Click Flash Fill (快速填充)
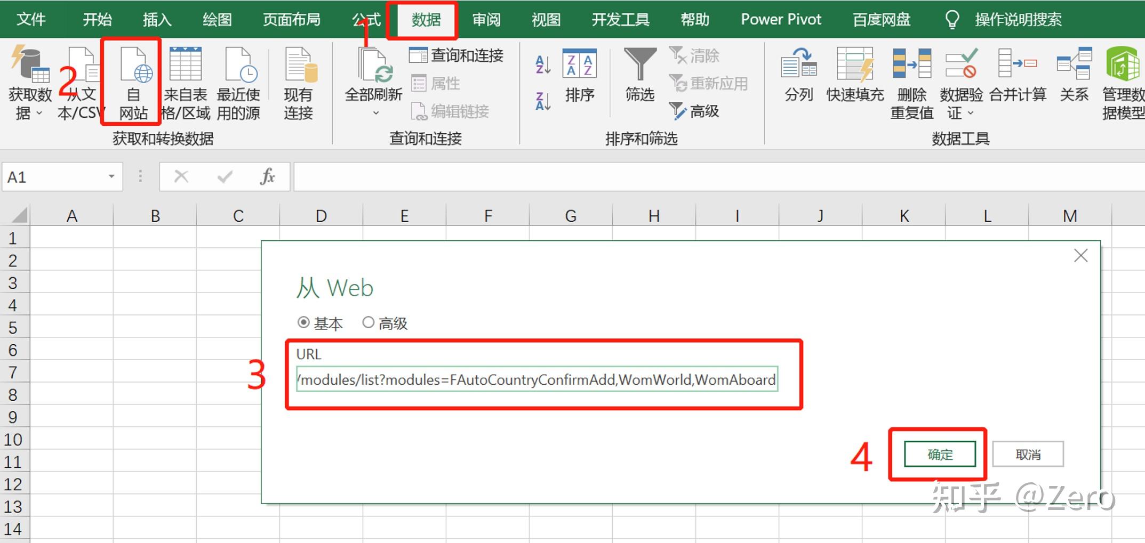1145x543 pixels. pos(855,75)
